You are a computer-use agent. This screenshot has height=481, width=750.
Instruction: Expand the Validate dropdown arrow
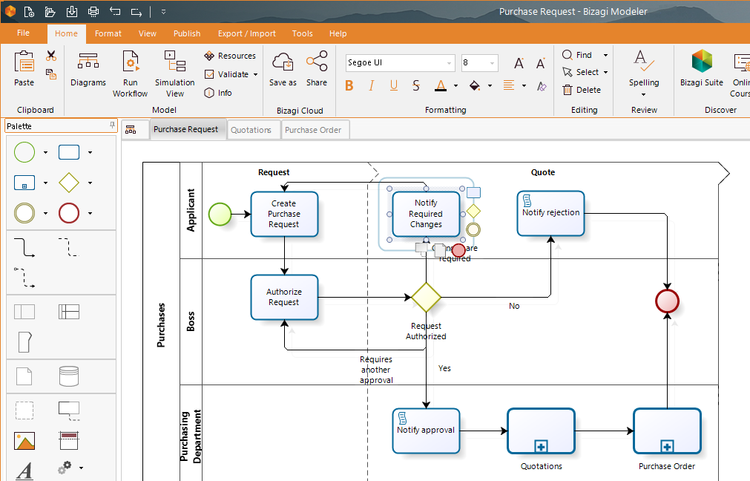pyautogui.click(x=255, y=74)
